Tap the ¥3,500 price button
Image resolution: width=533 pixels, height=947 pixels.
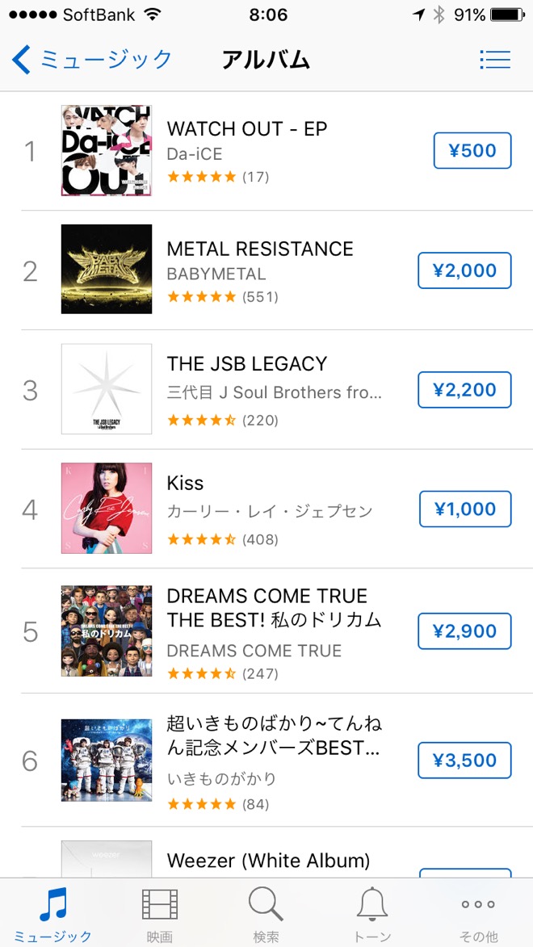464,760
